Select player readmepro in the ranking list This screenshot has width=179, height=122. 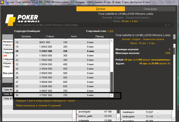click(146, 112)
